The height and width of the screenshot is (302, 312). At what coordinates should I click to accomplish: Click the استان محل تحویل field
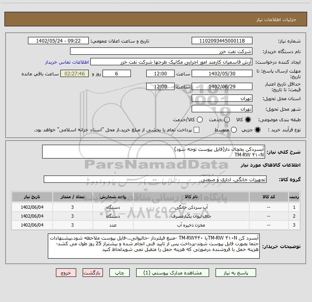coord(222,98)
